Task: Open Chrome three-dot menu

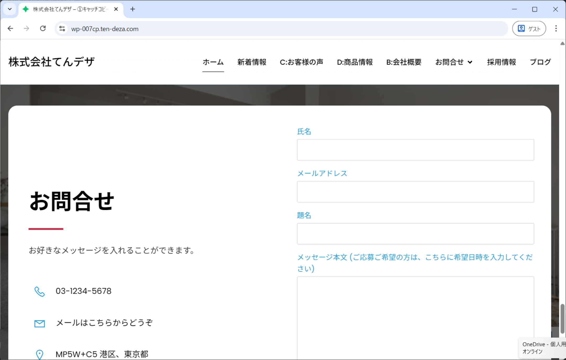Action: [x=556, y=29]
